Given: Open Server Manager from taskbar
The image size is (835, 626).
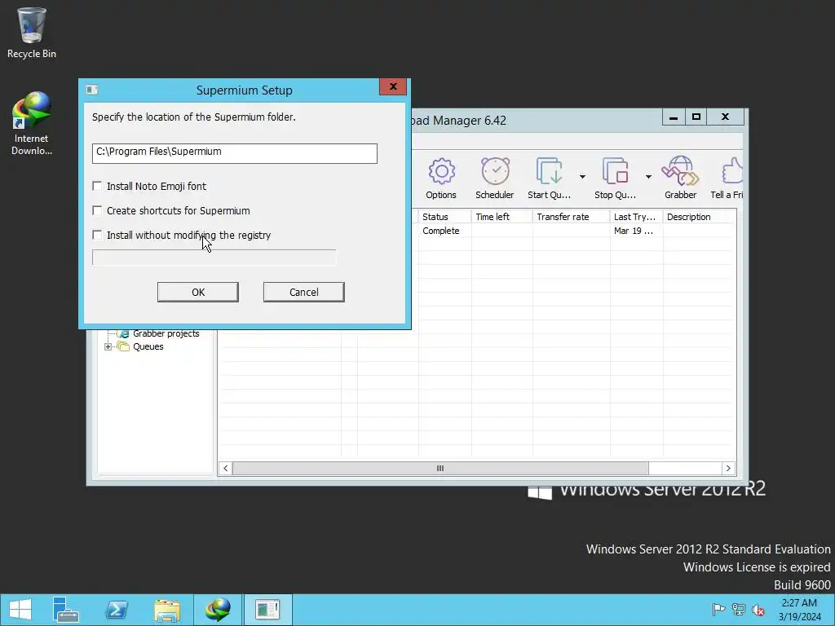Looking at the screenshot, I should 66,610.
